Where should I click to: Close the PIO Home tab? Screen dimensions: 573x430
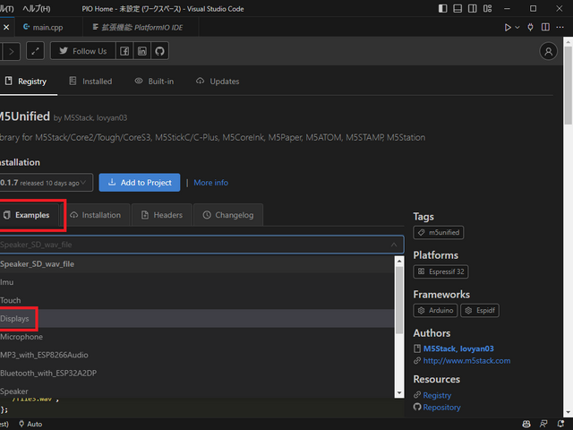tap(6, 28)
